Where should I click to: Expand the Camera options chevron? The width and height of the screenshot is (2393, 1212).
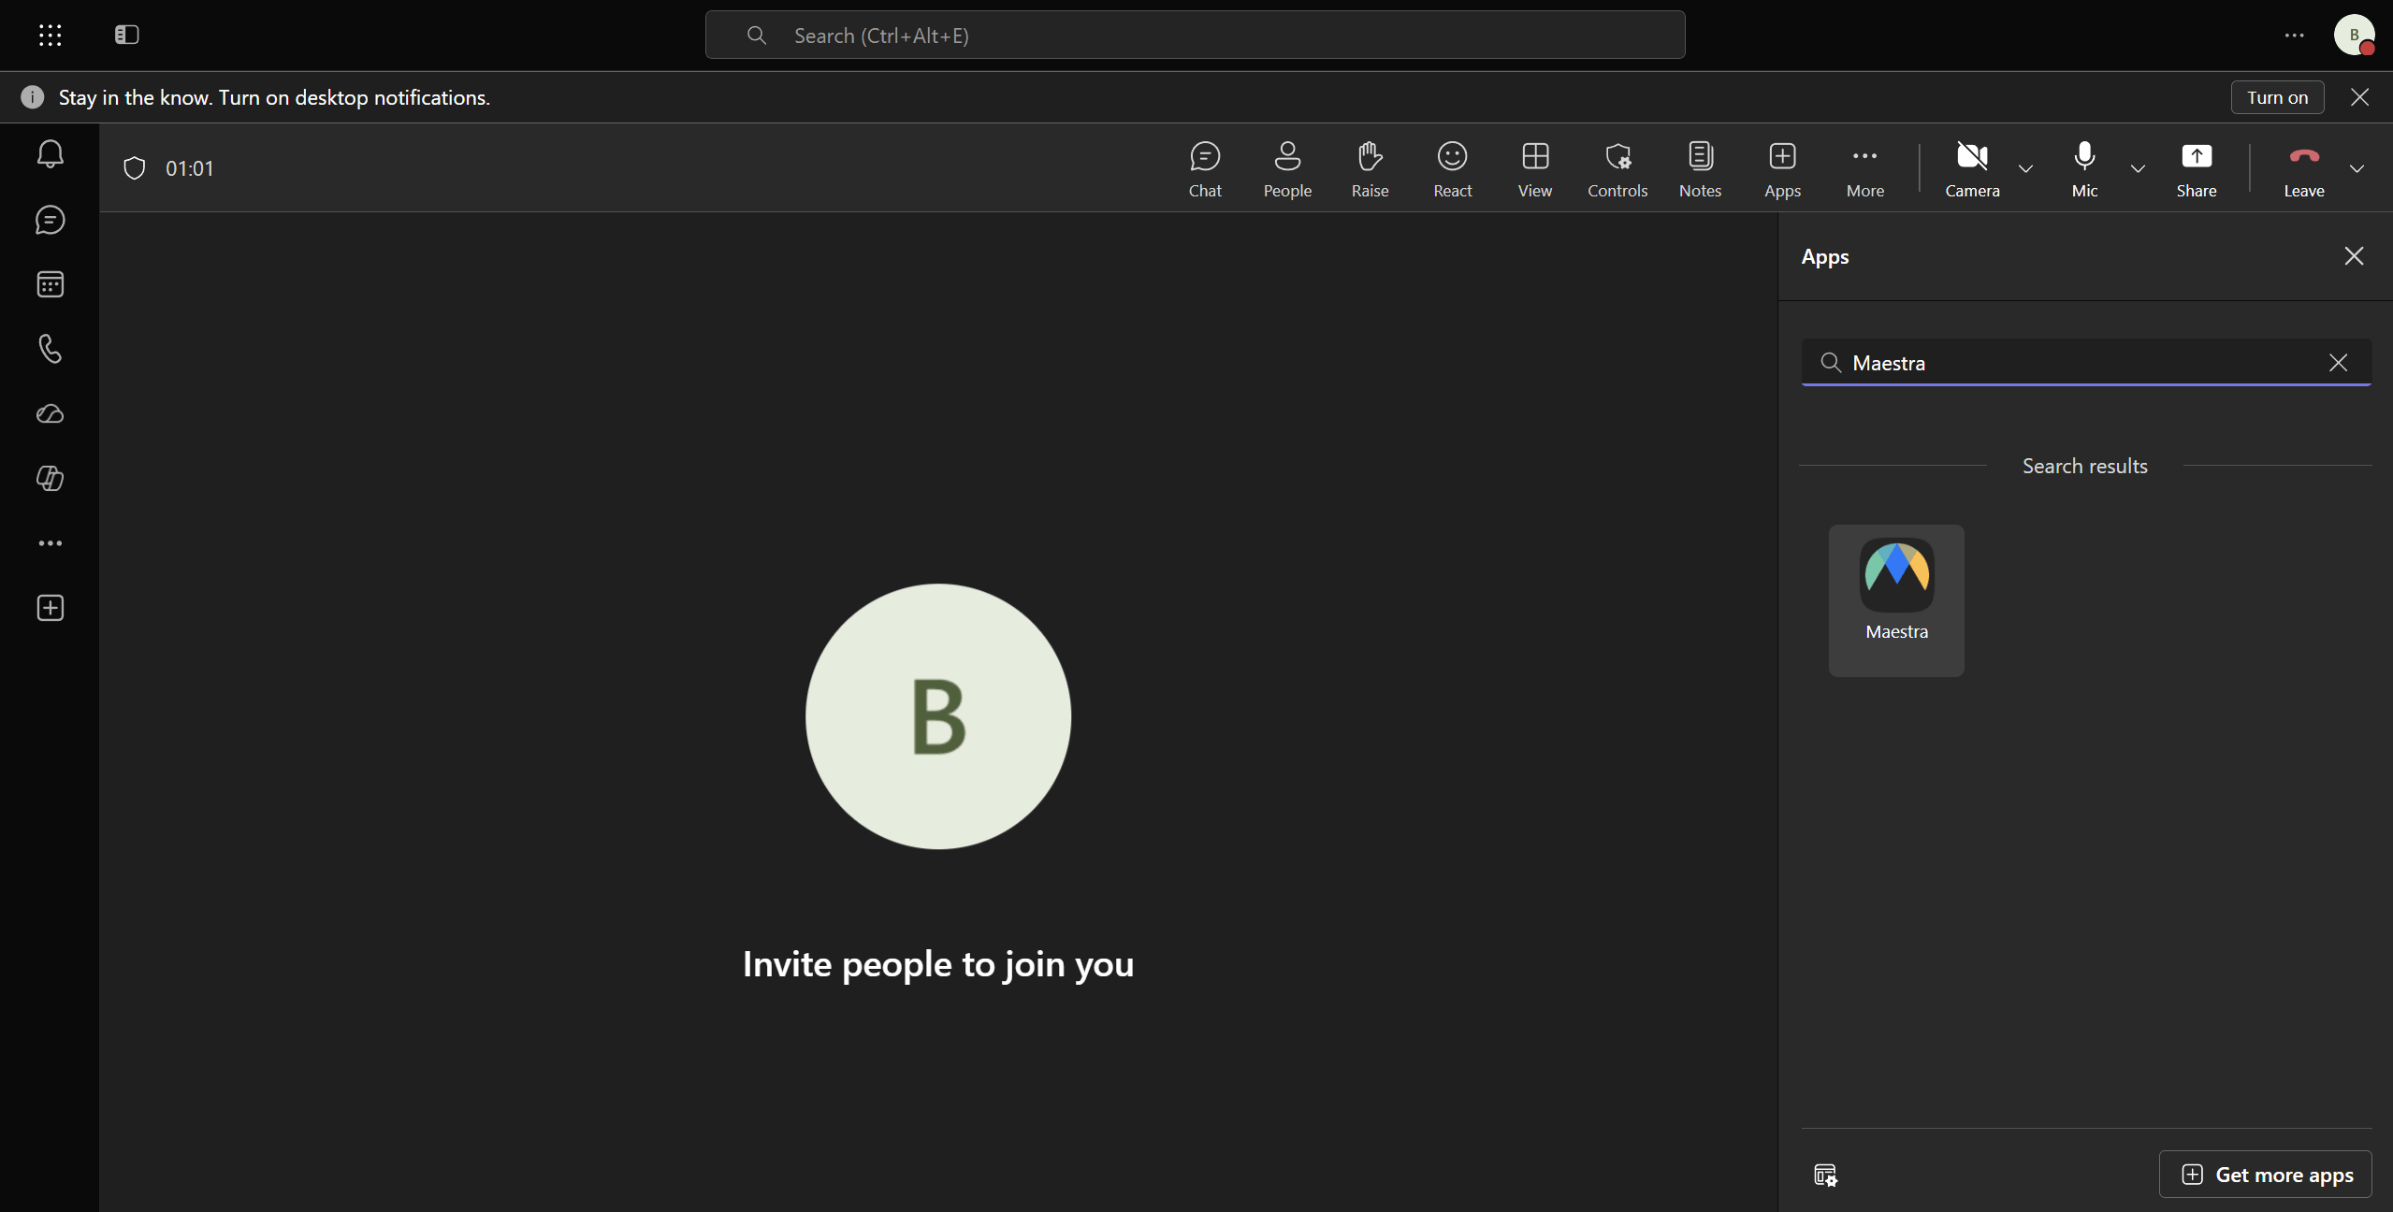(x=2025, y=169)
